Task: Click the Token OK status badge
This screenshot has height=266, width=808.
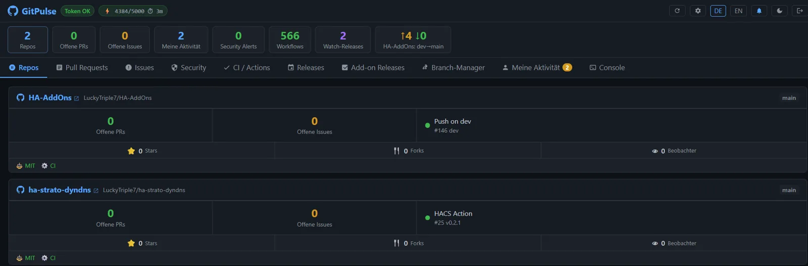Action: point(77,11)
